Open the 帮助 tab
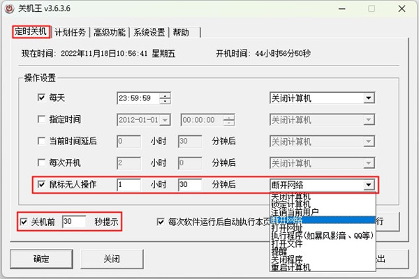The image size is (419, 279). pyautogui.click(x=181, y=33)
